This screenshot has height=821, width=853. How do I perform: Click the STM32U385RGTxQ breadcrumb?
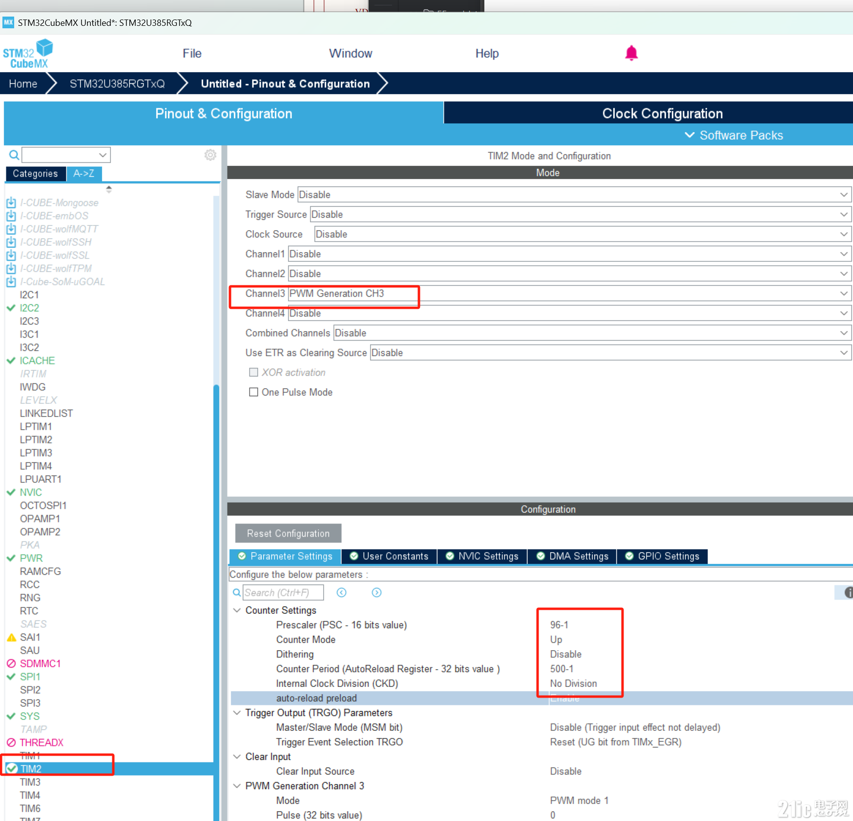117,84
